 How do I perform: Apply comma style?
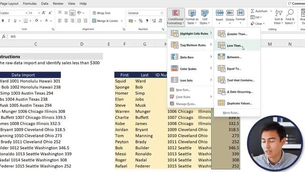pyautogui.click(x=147, y=21)
